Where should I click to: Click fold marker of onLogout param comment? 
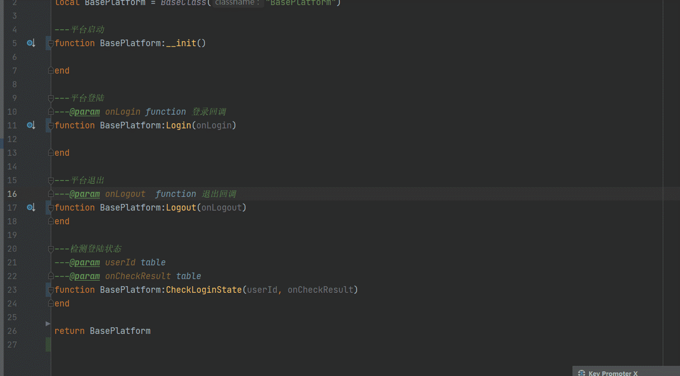(x=51, y=194)
